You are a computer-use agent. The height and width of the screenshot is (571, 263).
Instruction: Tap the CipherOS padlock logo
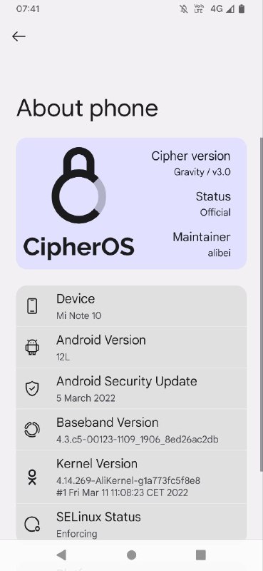(79, 185)
